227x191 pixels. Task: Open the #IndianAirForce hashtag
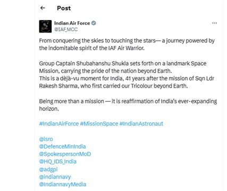pyautogui.click(x=59, y=124)
